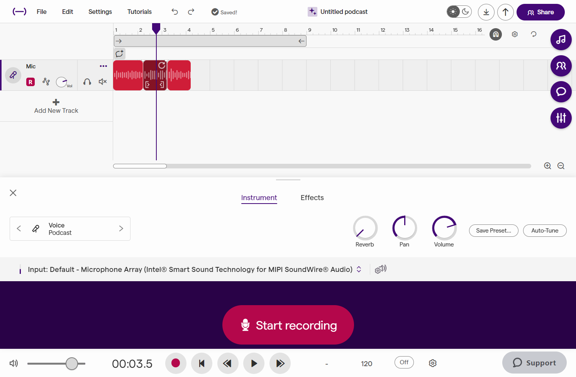Click the master volume slider handle

coord(72,363)
